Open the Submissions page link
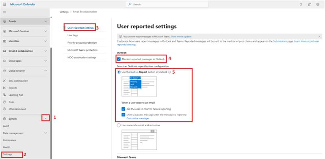The image size is (325, 159). 280,41
